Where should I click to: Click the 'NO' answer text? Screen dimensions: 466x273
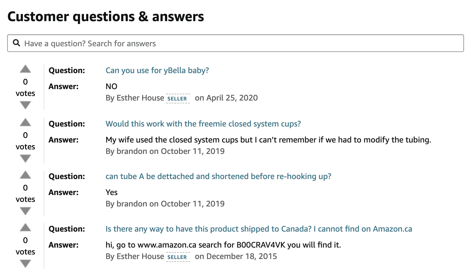point(111,87)
